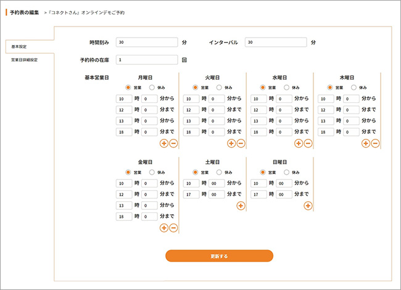This screenshot has width=401, height=290.
Task: Click the plus icon under Monday's time slots
Action: coord(164,143)
